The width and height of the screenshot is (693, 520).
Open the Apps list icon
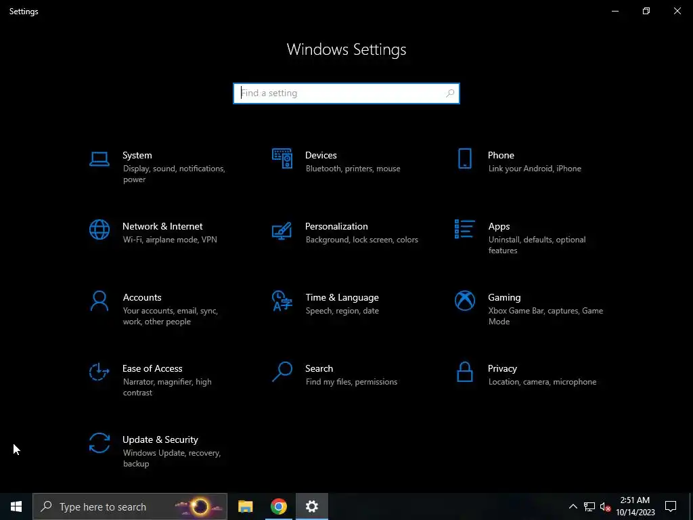(464, 229)
